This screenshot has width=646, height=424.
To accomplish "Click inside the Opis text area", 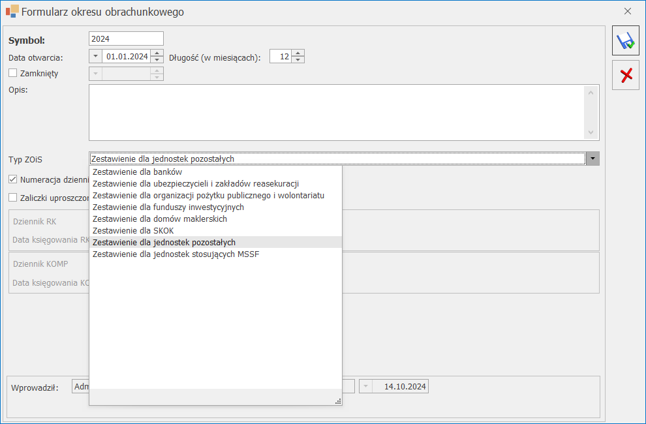I will (336, 112).
